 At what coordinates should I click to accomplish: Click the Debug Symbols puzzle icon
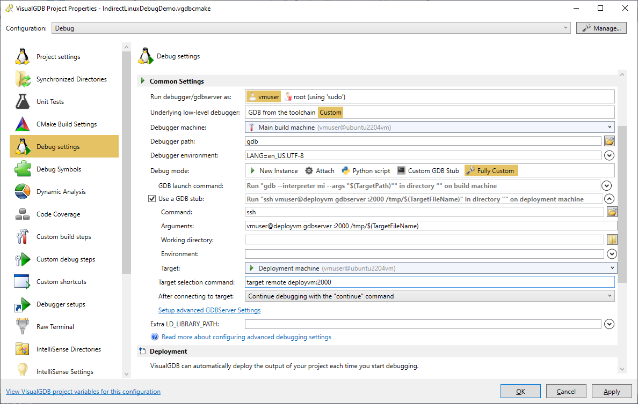coord(23,169)
